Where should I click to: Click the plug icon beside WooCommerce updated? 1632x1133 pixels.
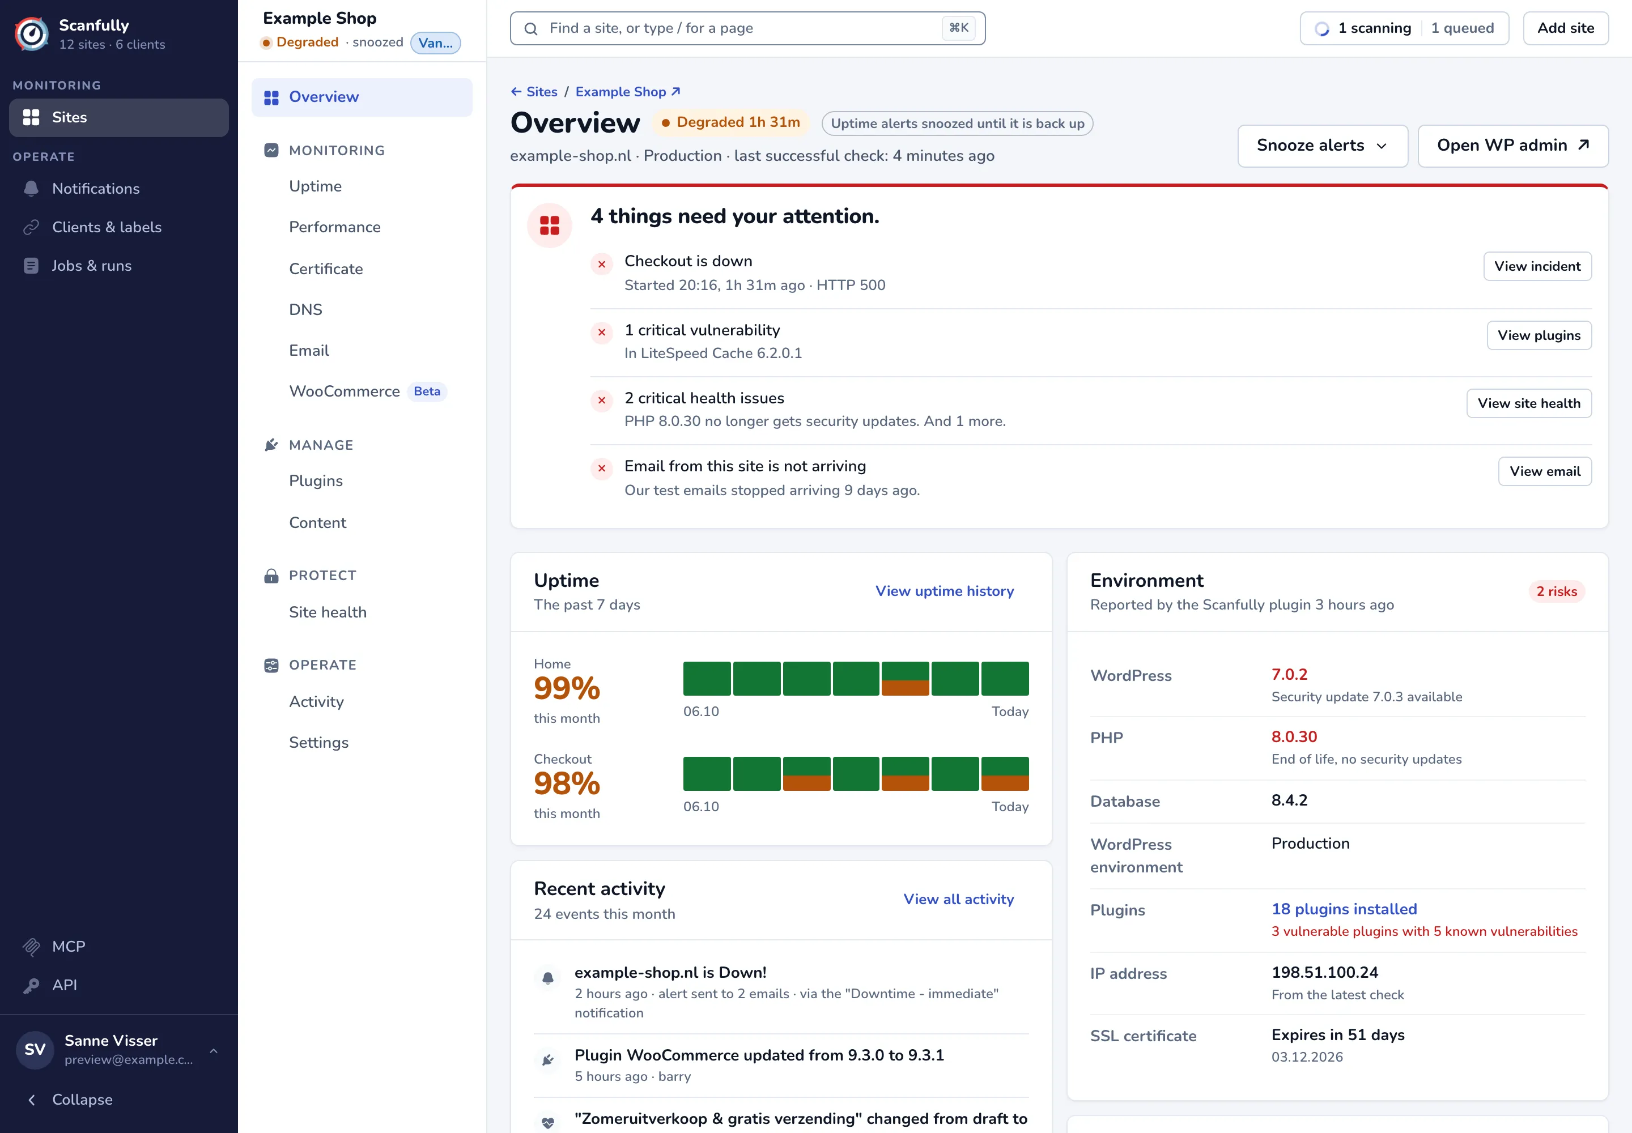[547, 1060]
